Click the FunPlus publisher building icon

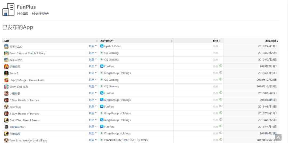click(x=9, y=10)
